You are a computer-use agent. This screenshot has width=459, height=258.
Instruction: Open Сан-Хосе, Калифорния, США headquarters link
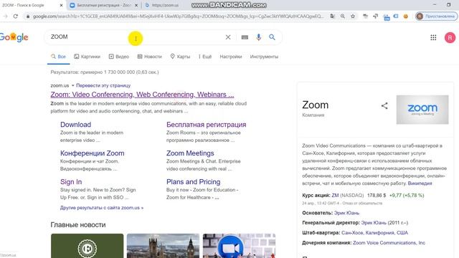point(374,233)
